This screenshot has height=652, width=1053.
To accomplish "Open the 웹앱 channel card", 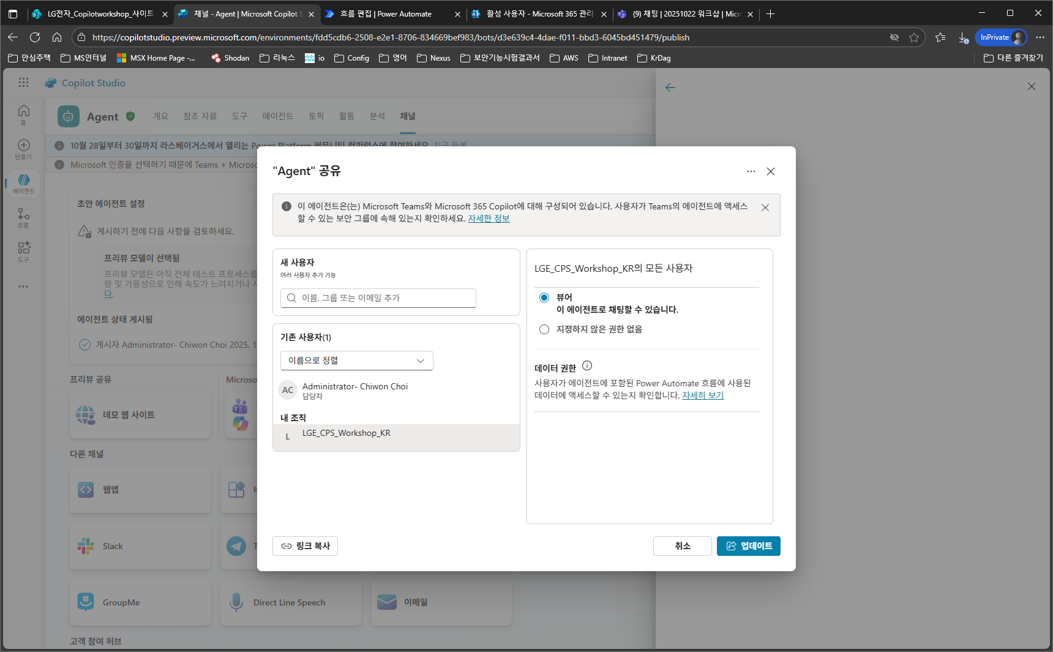I will pos(140,490).
